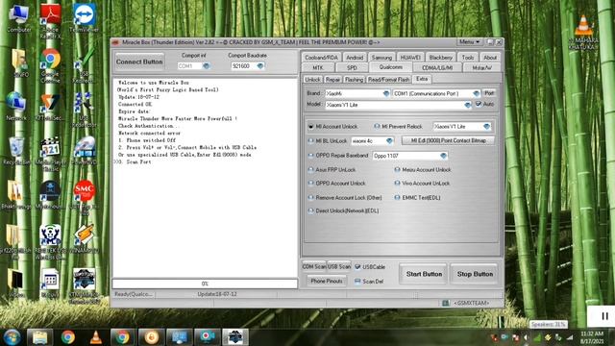This screenshot has height=346, width=615.
Task: Launch Media Player Classic desktop shortcut
Action: (x=50, y=153)
